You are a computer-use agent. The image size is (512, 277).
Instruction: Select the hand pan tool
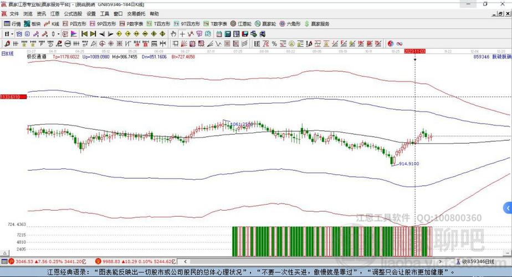click(x=173, y=34)
